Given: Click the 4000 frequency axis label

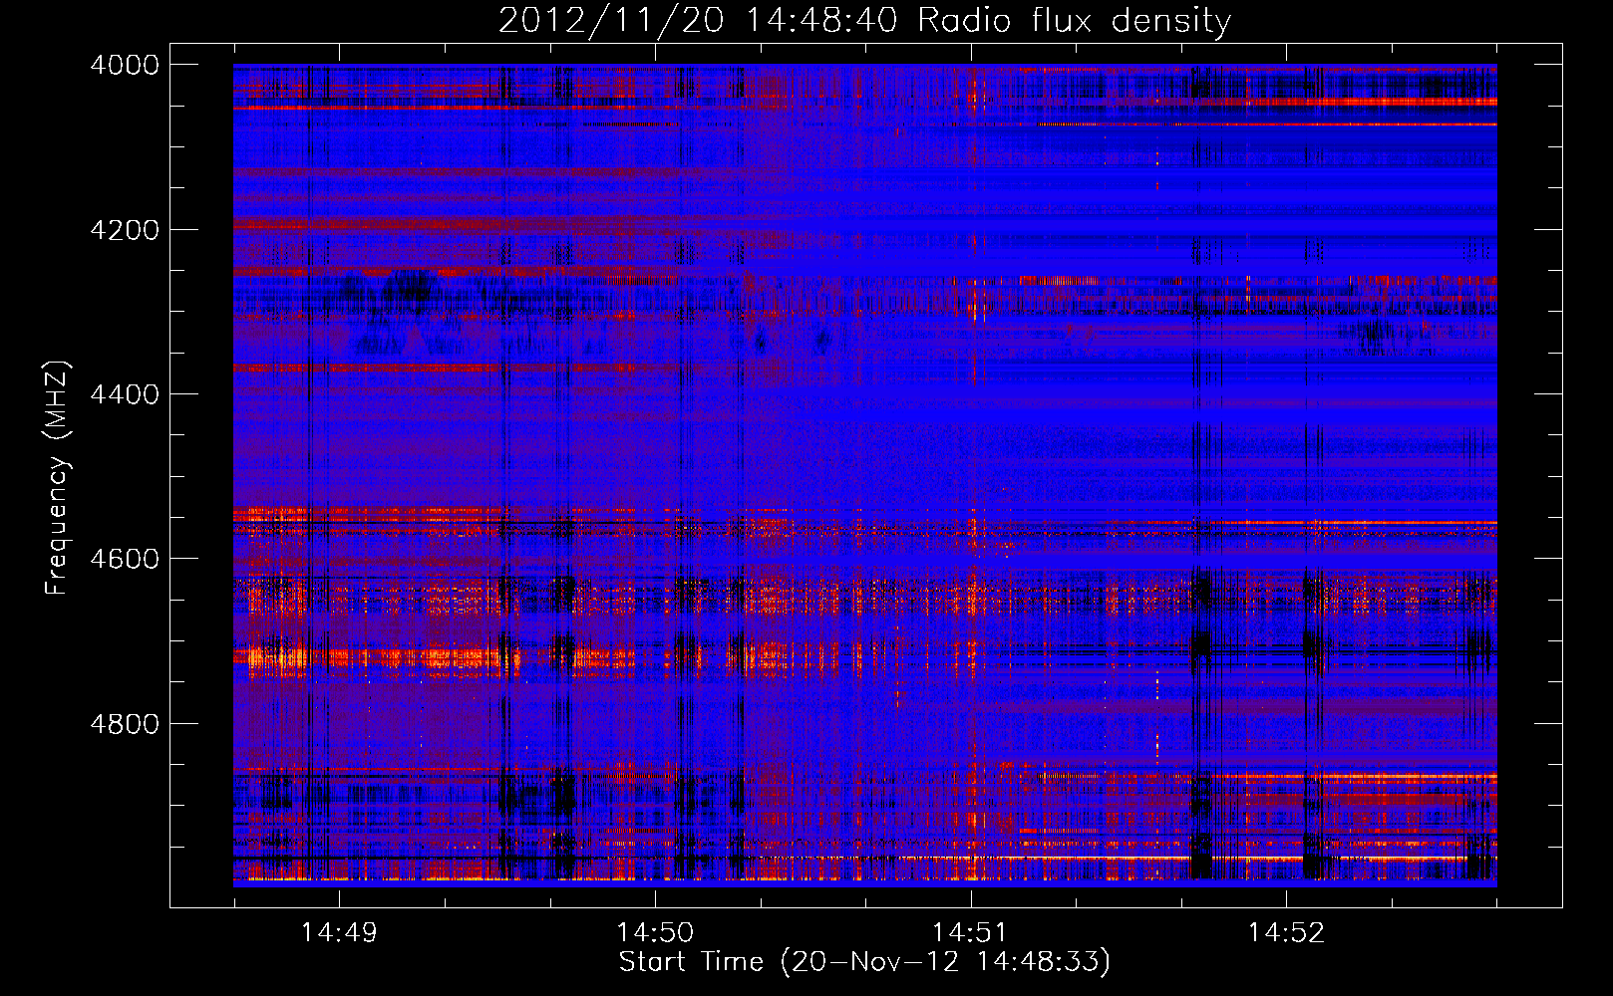Looking at the screenshot, I should pyautogui.click(x=125, y=65).
